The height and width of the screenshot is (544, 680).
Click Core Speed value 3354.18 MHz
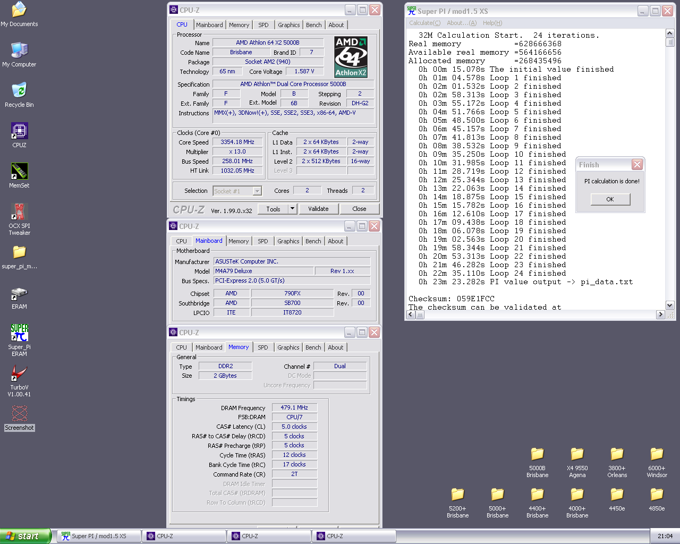point(237,142)
